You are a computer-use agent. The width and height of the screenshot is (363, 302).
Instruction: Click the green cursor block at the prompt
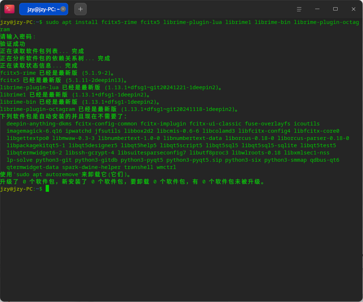point(47,189)
